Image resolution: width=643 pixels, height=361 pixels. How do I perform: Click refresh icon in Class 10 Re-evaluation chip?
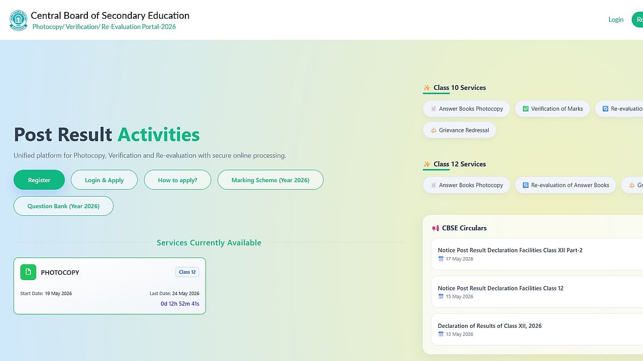pos(605,109)
